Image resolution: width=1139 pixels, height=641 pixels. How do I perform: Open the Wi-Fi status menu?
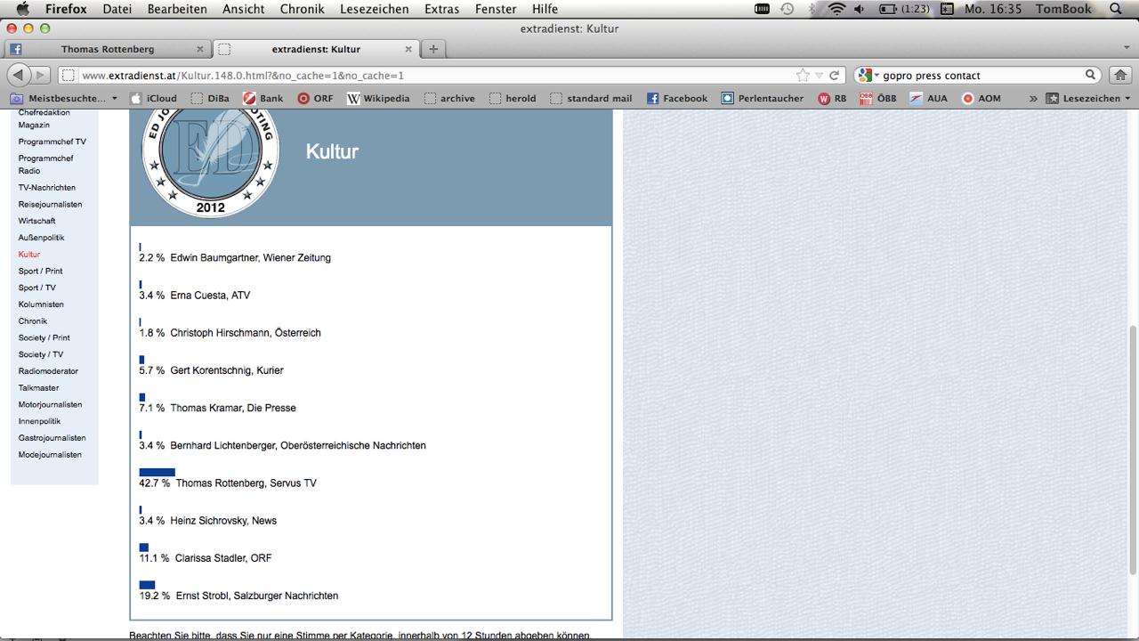point(836,9)
